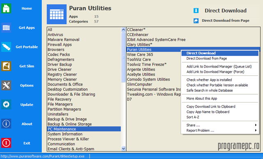Select the Defragmenters category
This screenshot has width=263, height=159.
click(84, 59)
